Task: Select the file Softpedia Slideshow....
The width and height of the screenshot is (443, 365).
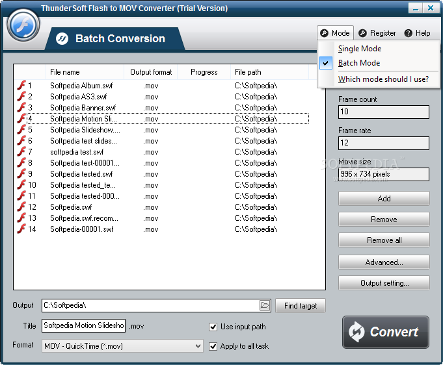Action: click(x=85, y=129)
